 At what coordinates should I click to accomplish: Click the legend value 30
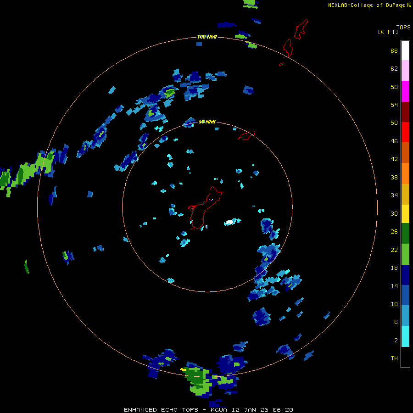tap(394, 213)
